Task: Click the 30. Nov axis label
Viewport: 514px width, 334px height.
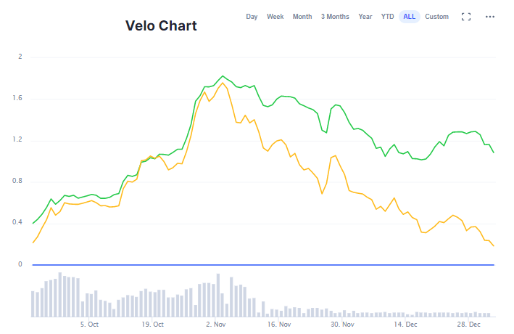Action: pos(342,325)
